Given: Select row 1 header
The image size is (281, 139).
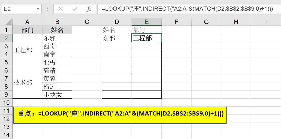Looking at the screenshot, I should pos(6,30).
